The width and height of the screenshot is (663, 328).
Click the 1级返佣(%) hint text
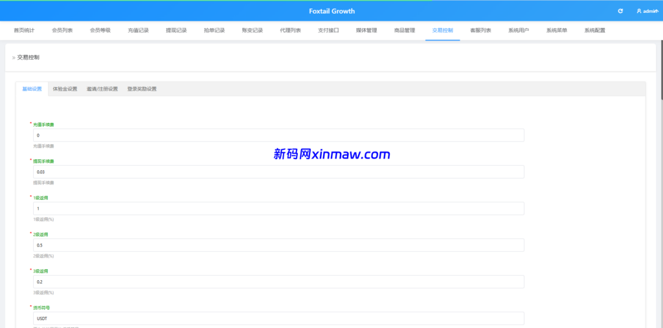point(43,219)
